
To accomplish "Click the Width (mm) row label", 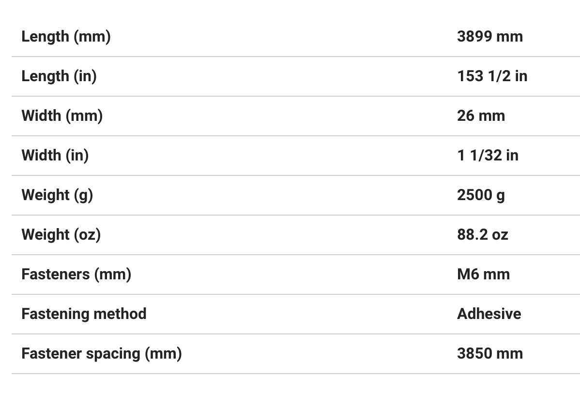I will (62, 116).
